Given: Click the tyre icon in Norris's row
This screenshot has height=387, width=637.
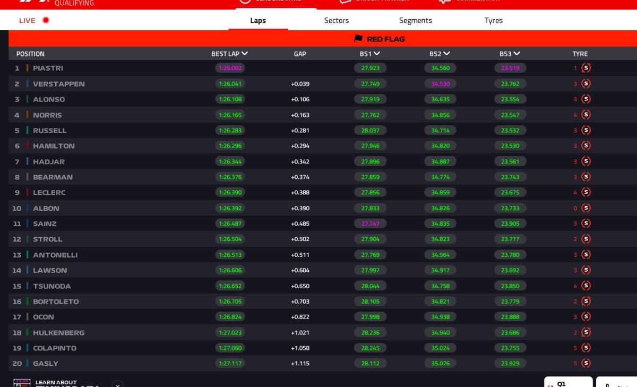Looking at the screenshot, I should point(586,115).
